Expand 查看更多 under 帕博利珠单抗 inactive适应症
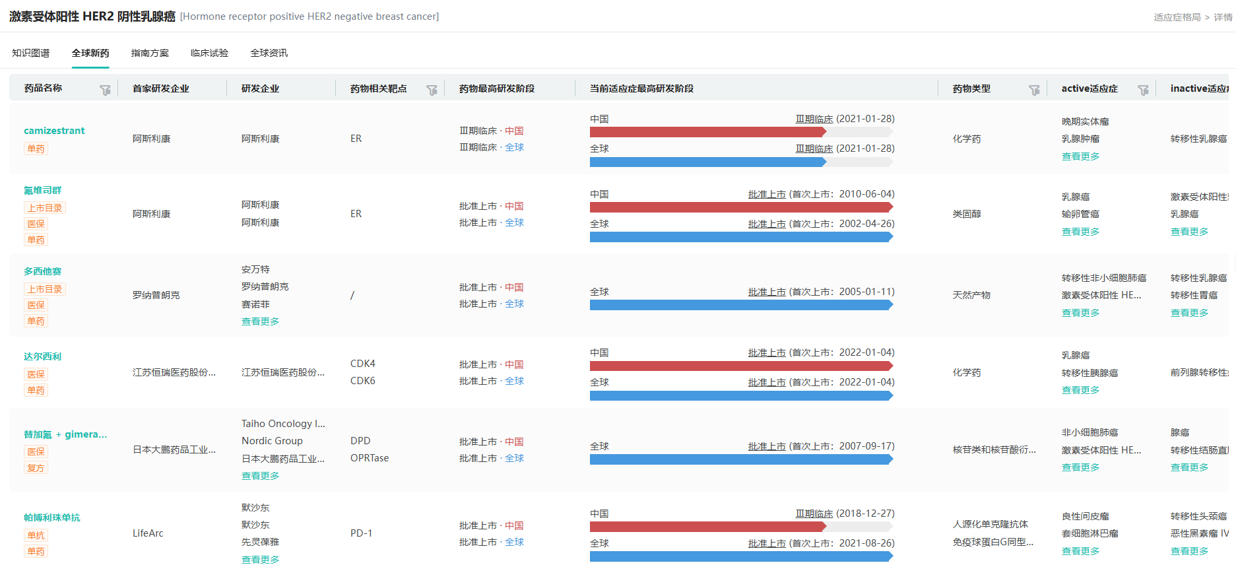 [1189, 551]
